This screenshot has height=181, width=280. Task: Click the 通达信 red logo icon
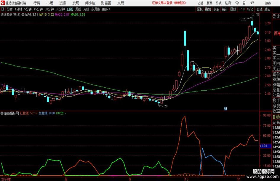coord(2,3)
